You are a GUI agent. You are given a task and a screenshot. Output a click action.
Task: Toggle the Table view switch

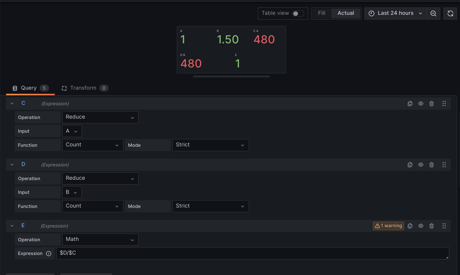coord(298,13)
